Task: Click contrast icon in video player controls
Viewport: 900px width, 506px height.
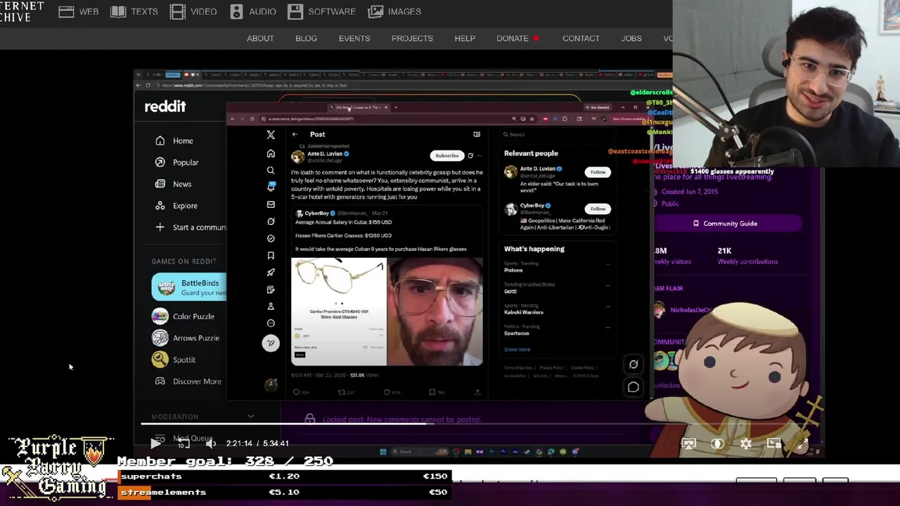Action: click(x=717, y=443)
